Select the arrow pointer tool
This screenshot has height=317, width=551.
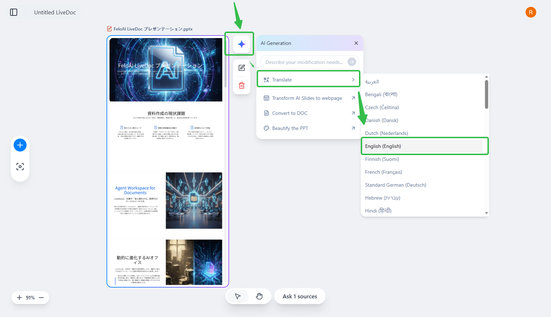pos(238,296)
